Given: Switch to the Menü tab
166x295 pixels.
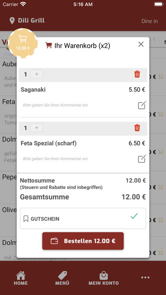Looking at the screenshot, I should click(x=62, y=278).
